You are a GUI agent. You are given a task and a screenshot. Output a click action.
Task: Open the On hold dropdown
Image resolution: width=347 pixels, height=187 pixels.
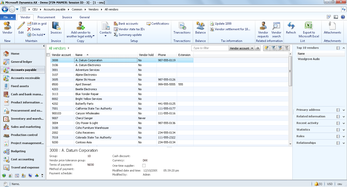[36, 35]
